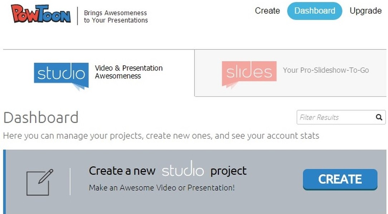Click the 'Brings Awesomeness to Your Presentations' tagline
The height and width of the screenshot is (214, 388).
click(116, 16)
